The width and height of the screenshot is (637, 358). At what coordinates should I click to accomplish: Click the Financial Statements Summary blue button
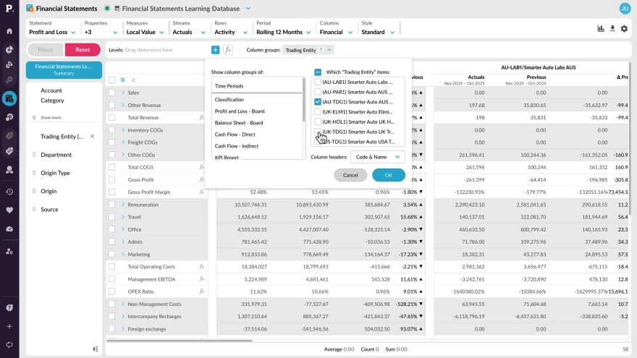[64, 70]
